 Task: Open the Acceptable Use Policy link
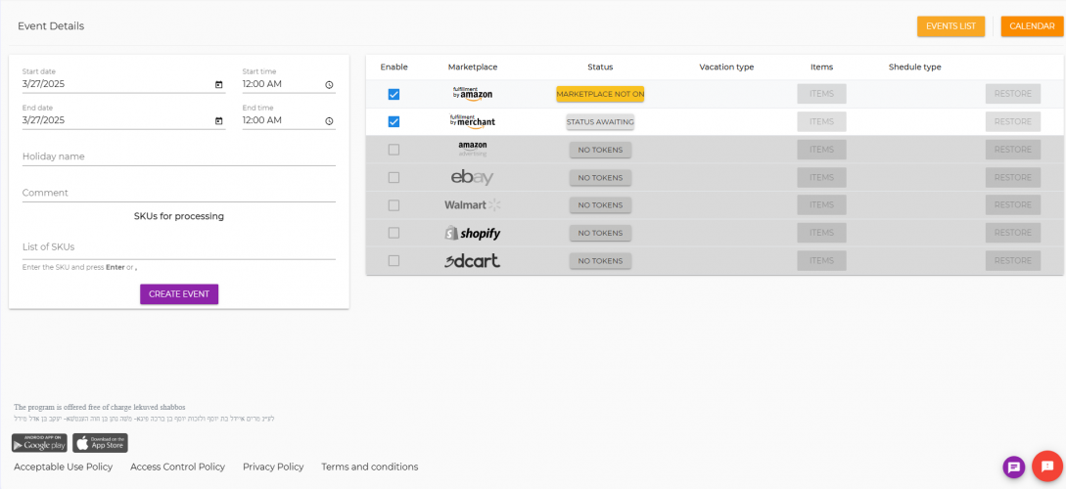pos(64,467)
